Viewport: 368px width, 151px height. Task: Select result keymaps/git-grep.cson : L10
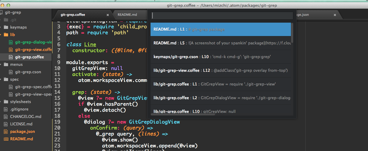tap(220, 57)
